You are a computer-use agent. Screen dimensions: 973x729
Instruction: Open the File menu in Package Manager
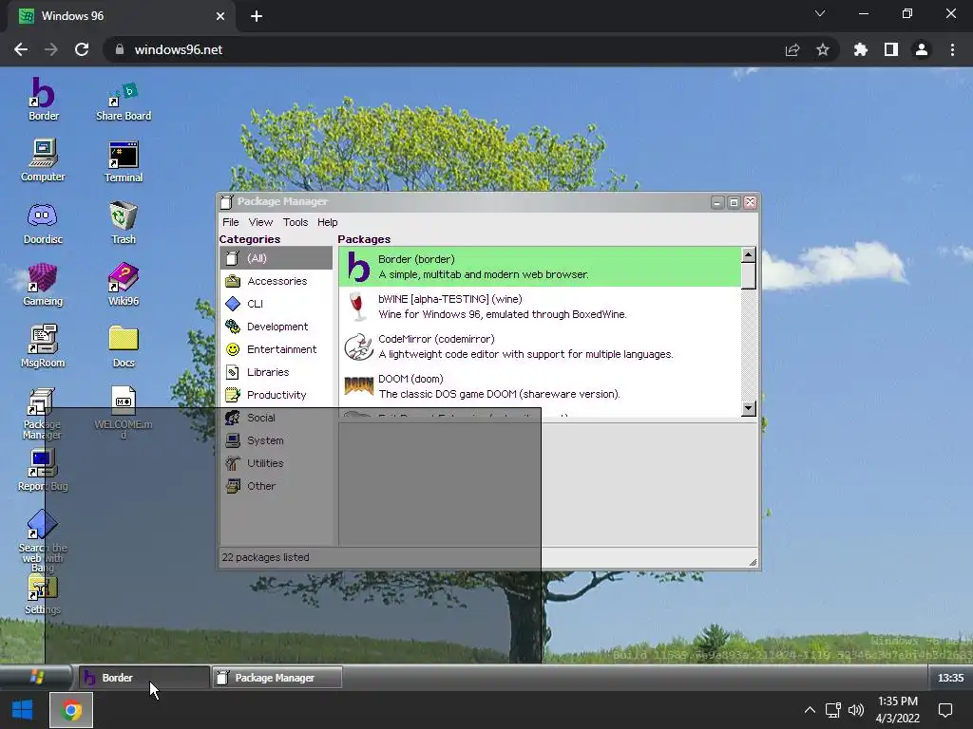click(230, 222)
